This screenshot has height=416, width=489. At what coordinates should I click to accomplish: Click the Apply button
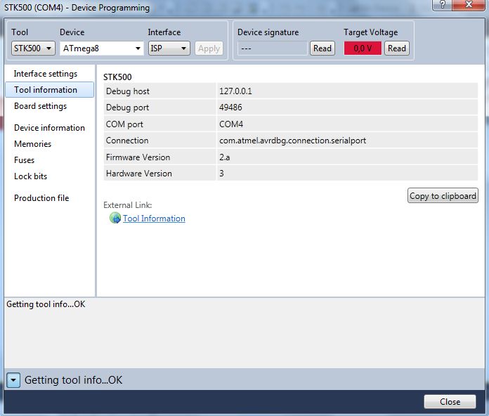209,48
